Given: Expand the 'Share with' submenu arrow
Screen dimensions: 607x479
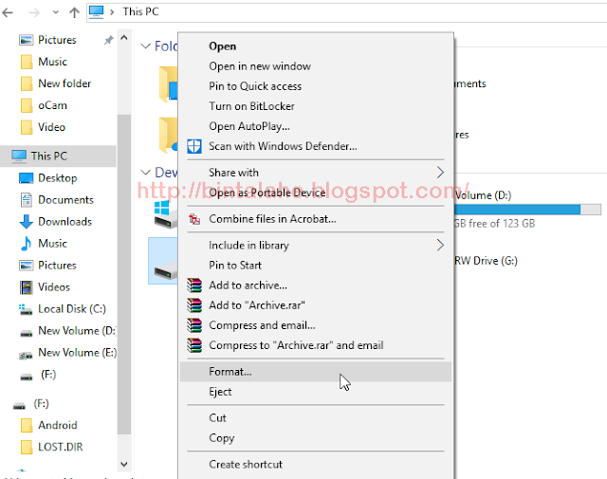Looking at the screenshot, I should click(x=440, y=173).
